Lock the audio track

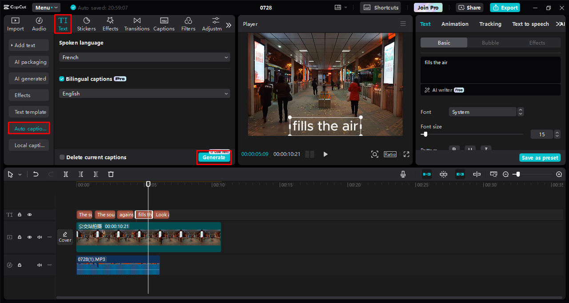(x=20, y=265)
